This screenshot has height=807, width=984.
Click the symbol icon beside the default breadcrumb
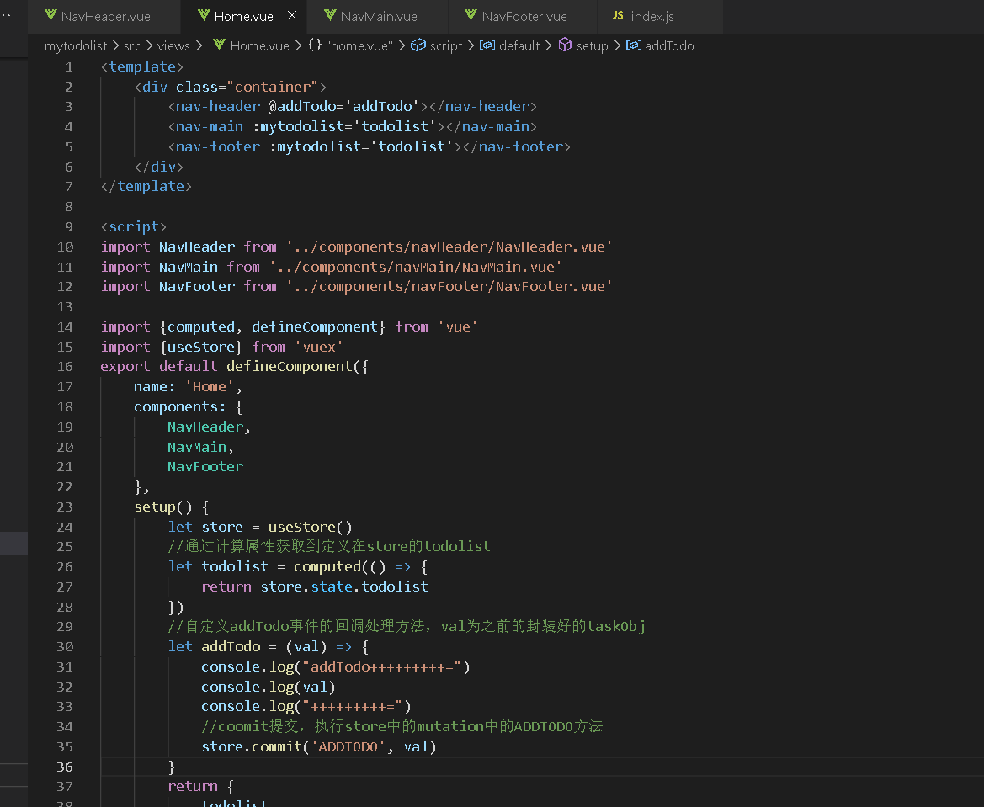point(487,45)
